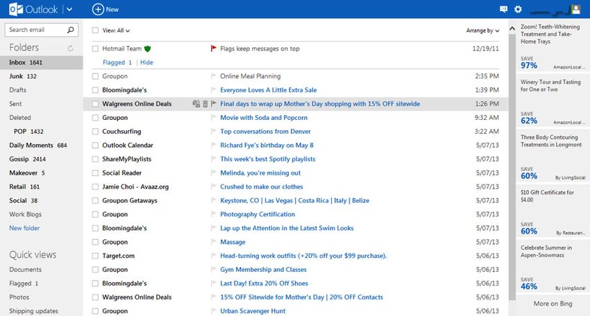This screenshot has width=590, height=316.
Task: Flag the Walgreens 'Final days' message
Action: pos(214,104)
